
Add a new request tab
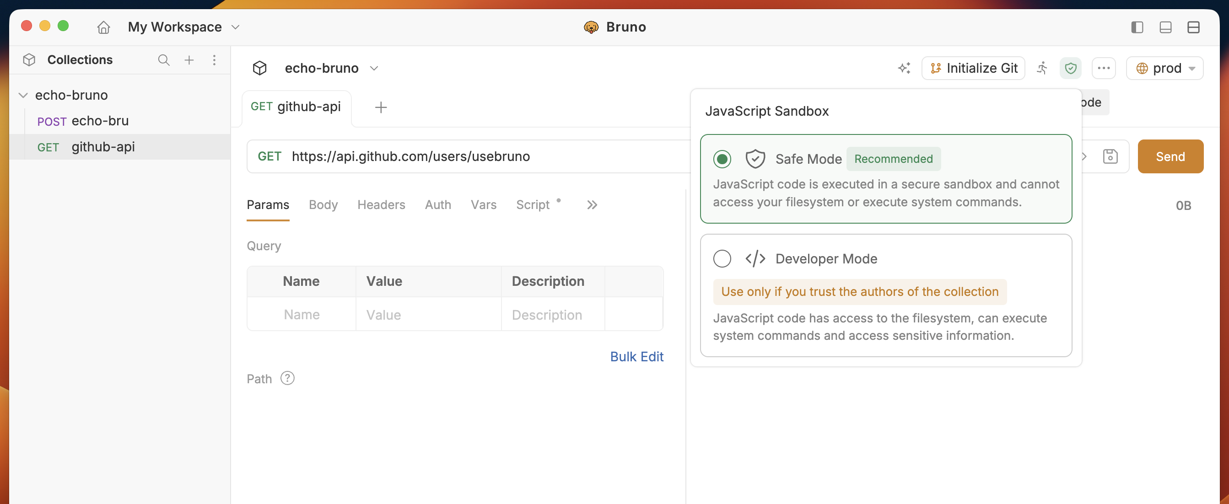click(381, 107)
